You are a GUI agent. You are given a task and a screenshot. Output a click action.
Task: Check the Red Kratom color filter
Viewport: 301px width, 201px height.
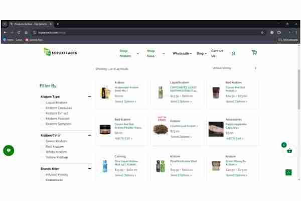42,147
